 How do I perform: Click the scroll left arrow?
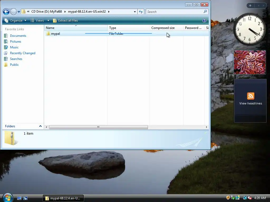tap(46, 127)
